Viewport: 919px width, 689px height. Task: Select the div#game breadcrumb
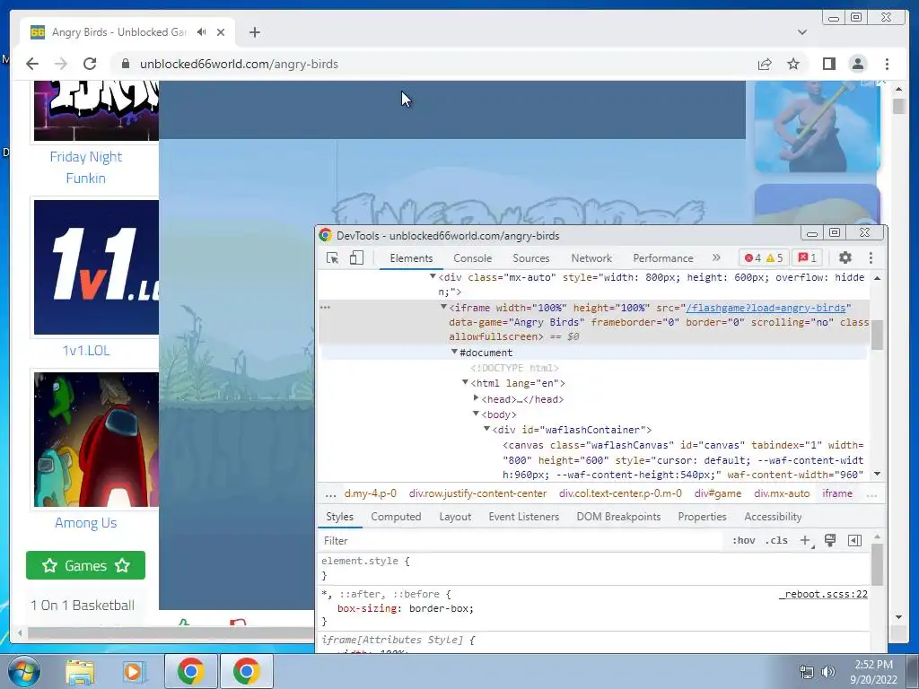click(717, 493)
